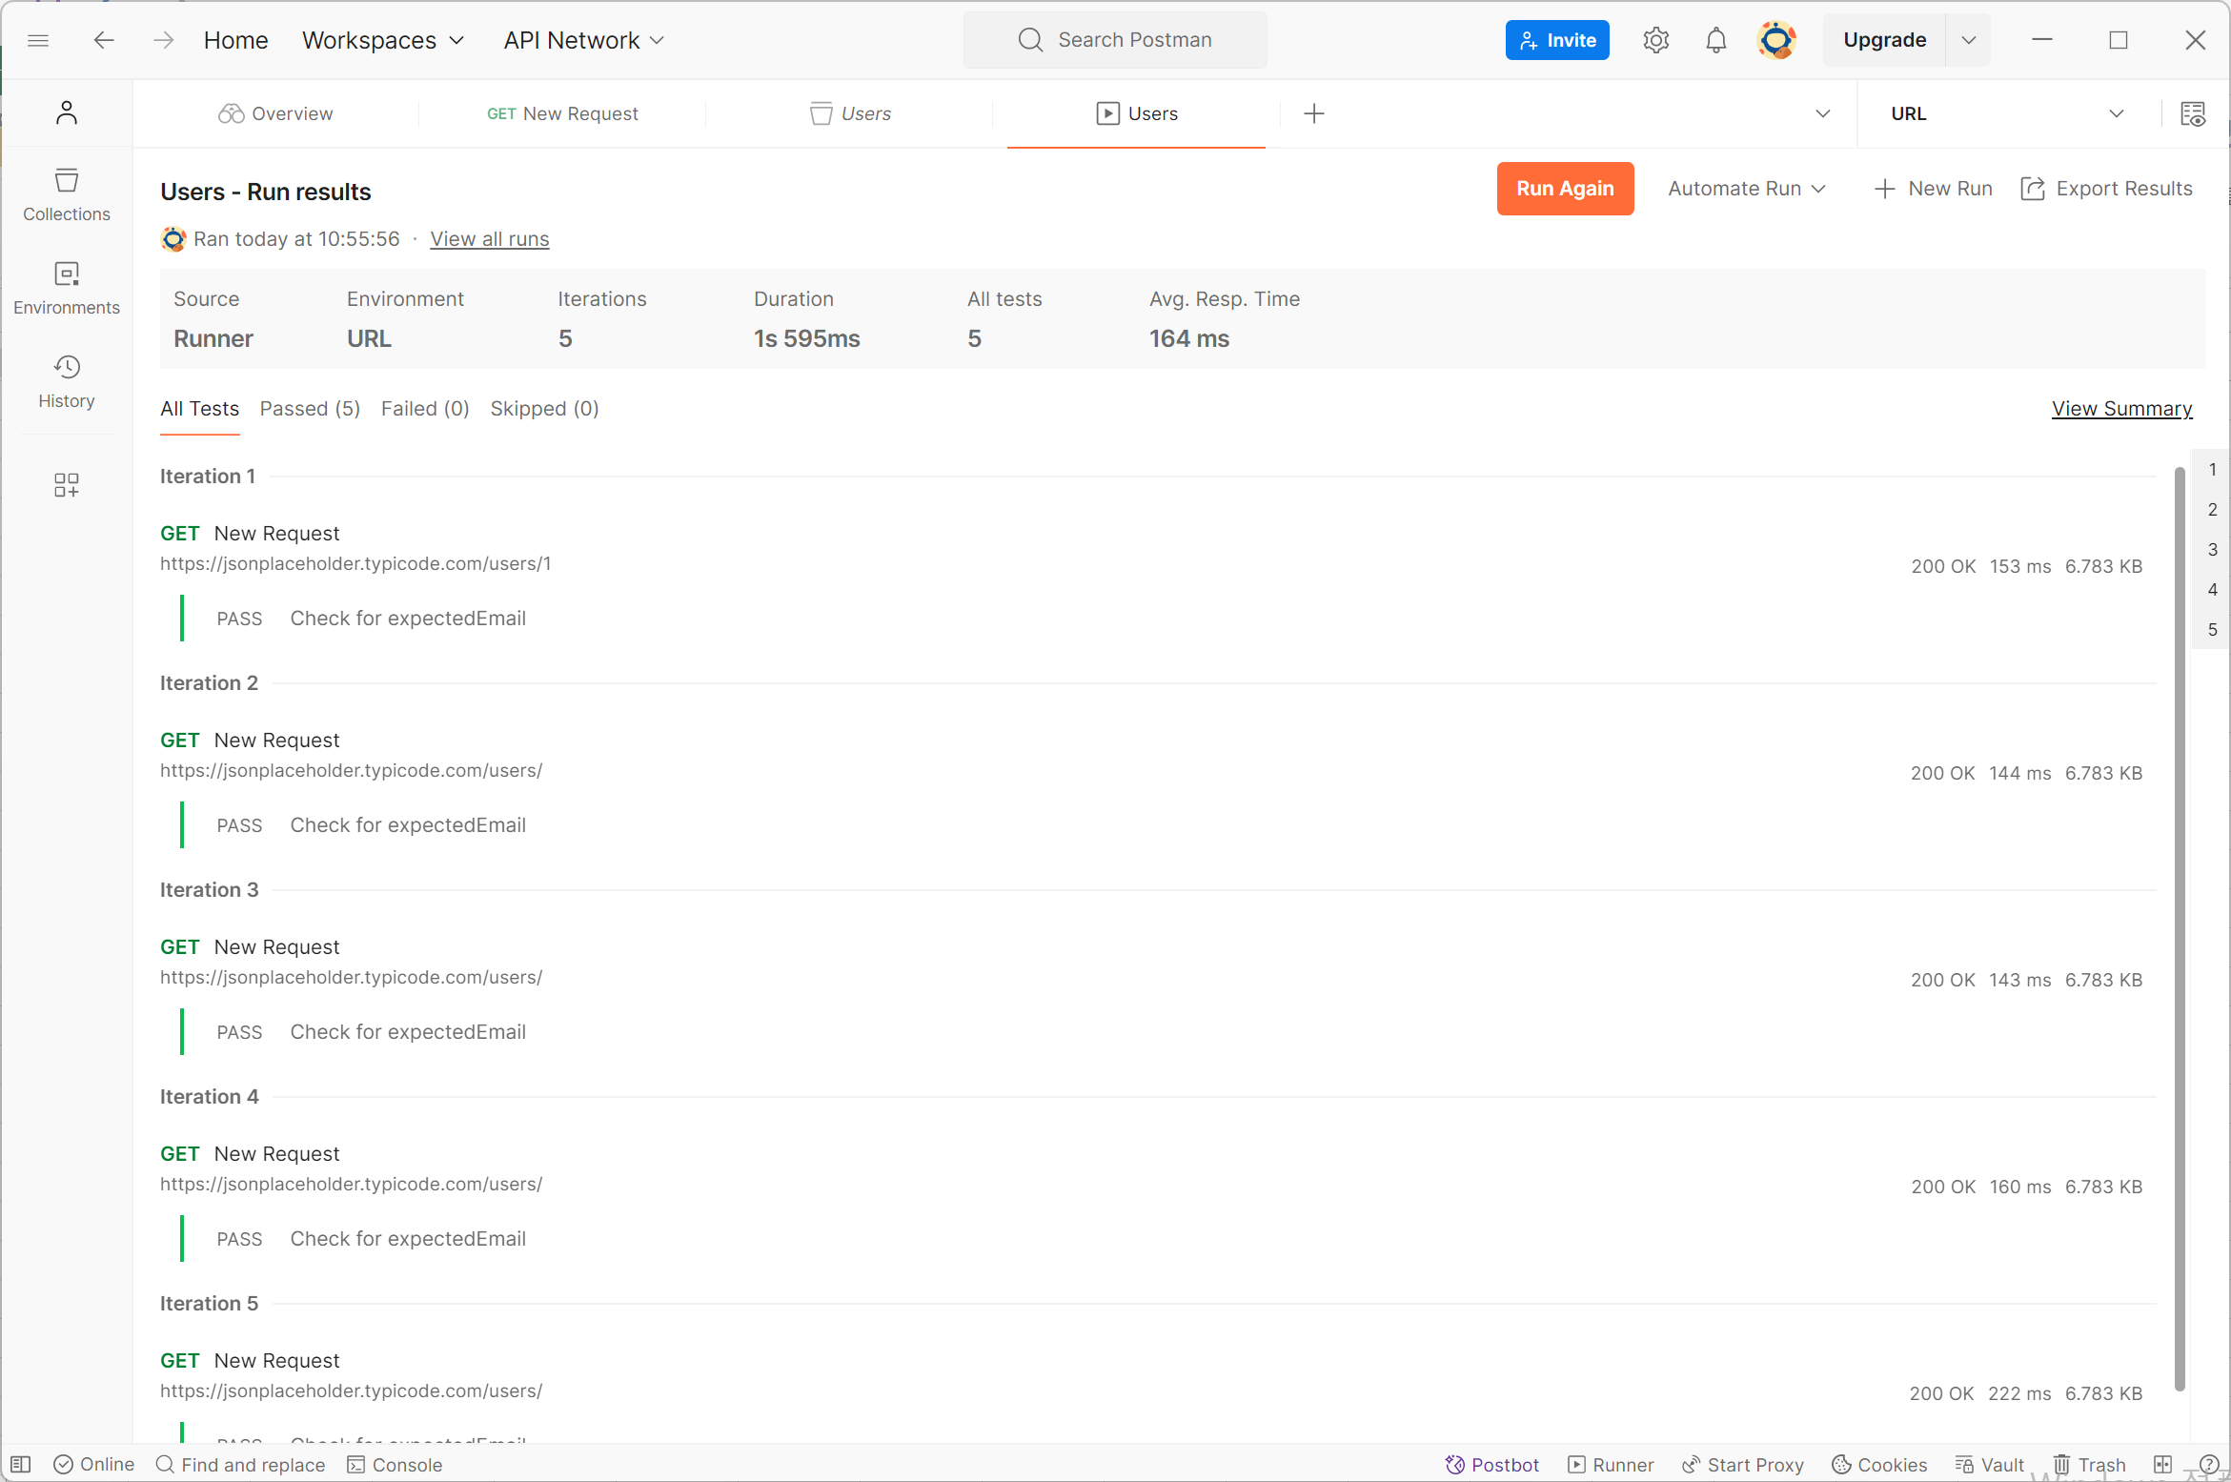The image size is (2231, 1482).
Task: Open the settings gear icon
Action: pyautogui.click(x=1655, y=40)
